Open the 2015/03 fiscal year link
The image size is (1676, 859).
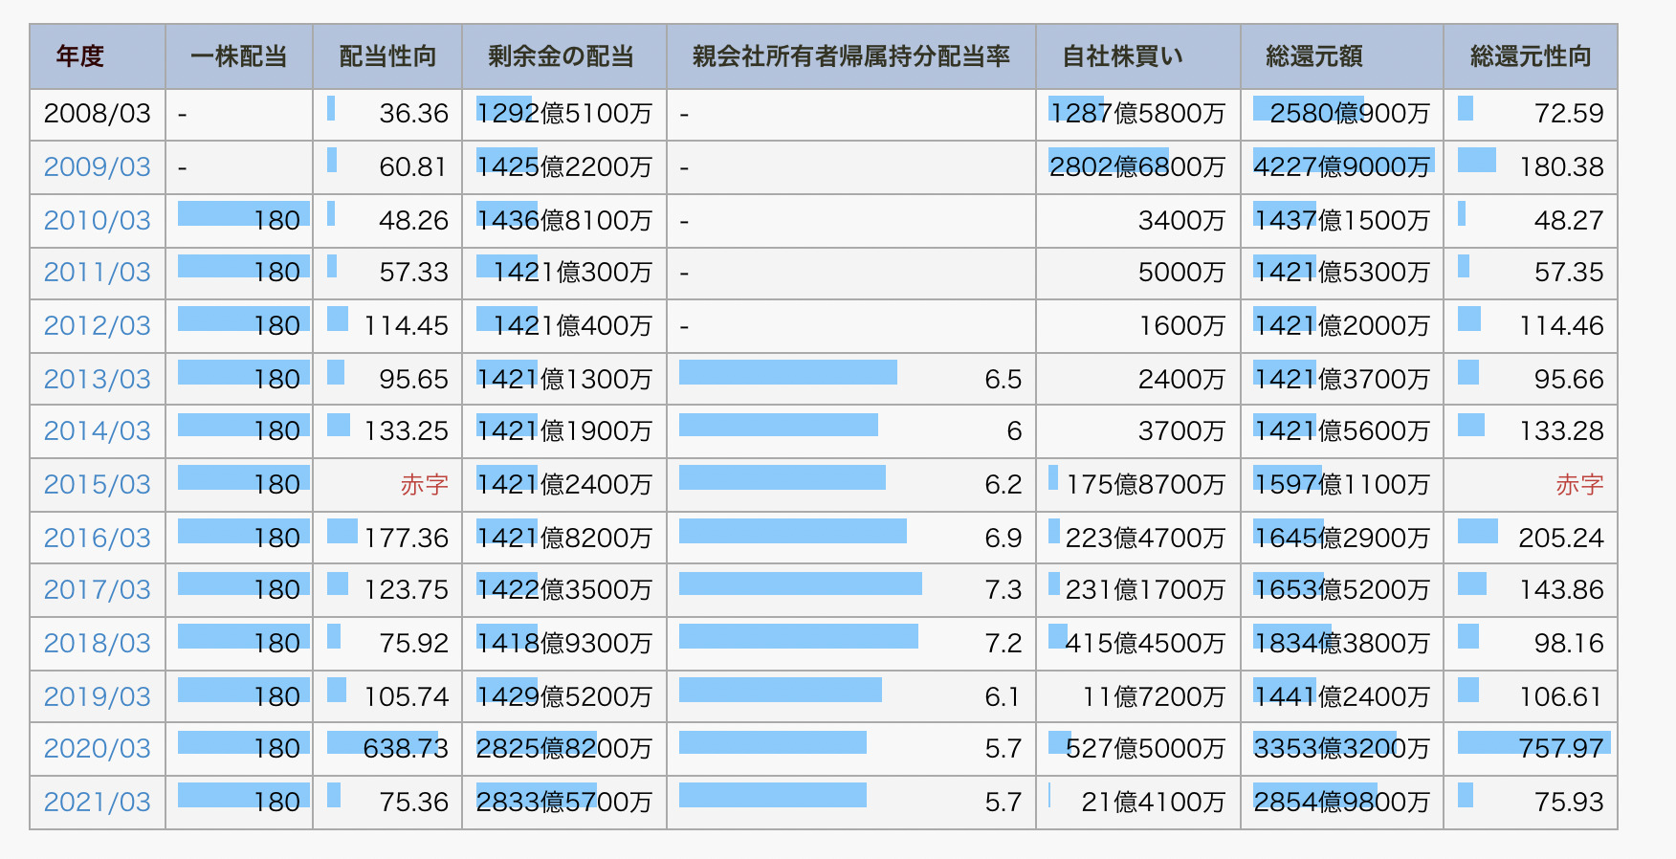pos(98,485)
